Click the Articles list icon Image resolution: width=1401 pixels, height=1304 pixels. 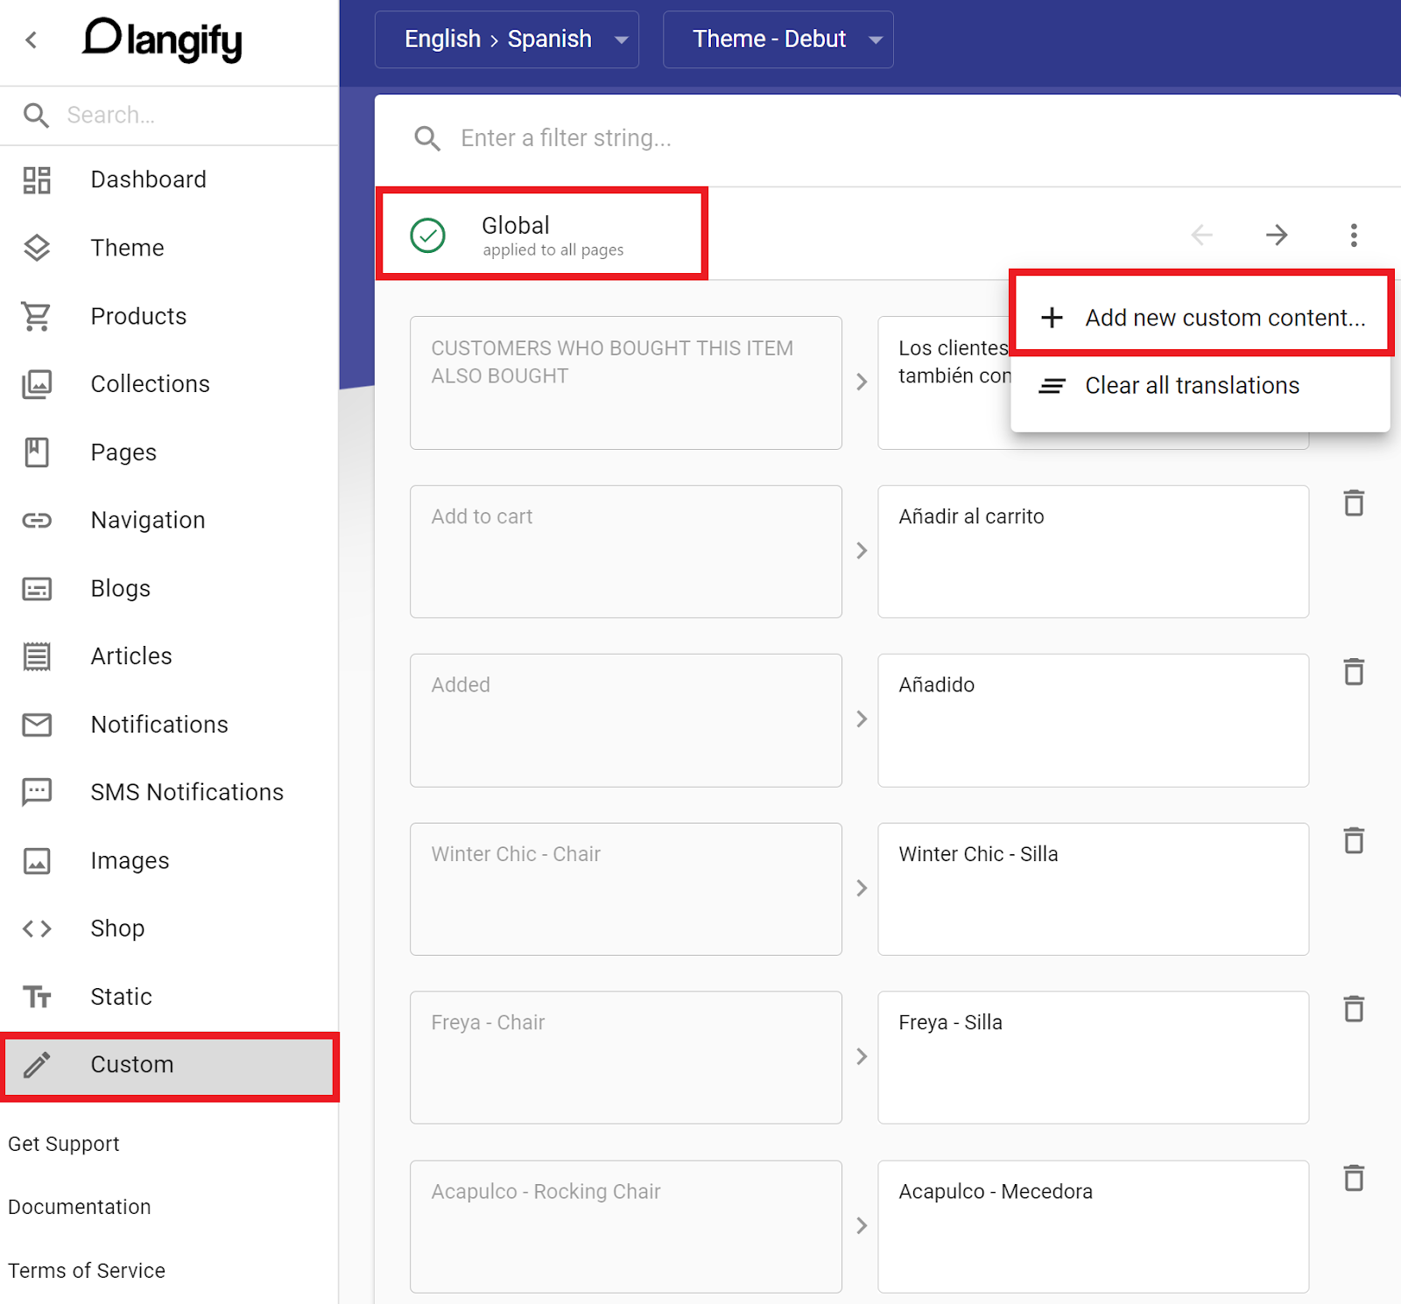[37, 656]
